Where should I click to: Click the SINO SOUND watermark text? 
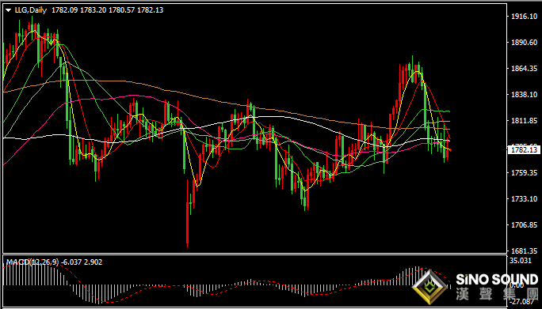(x=497, y=279)
